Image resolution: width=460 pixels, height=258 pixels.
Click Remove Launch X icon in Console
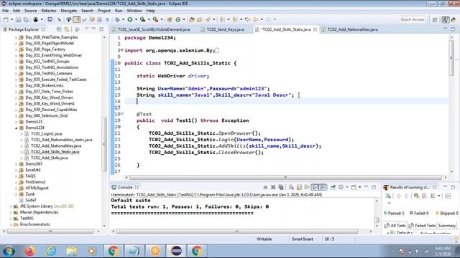(273, 187)
